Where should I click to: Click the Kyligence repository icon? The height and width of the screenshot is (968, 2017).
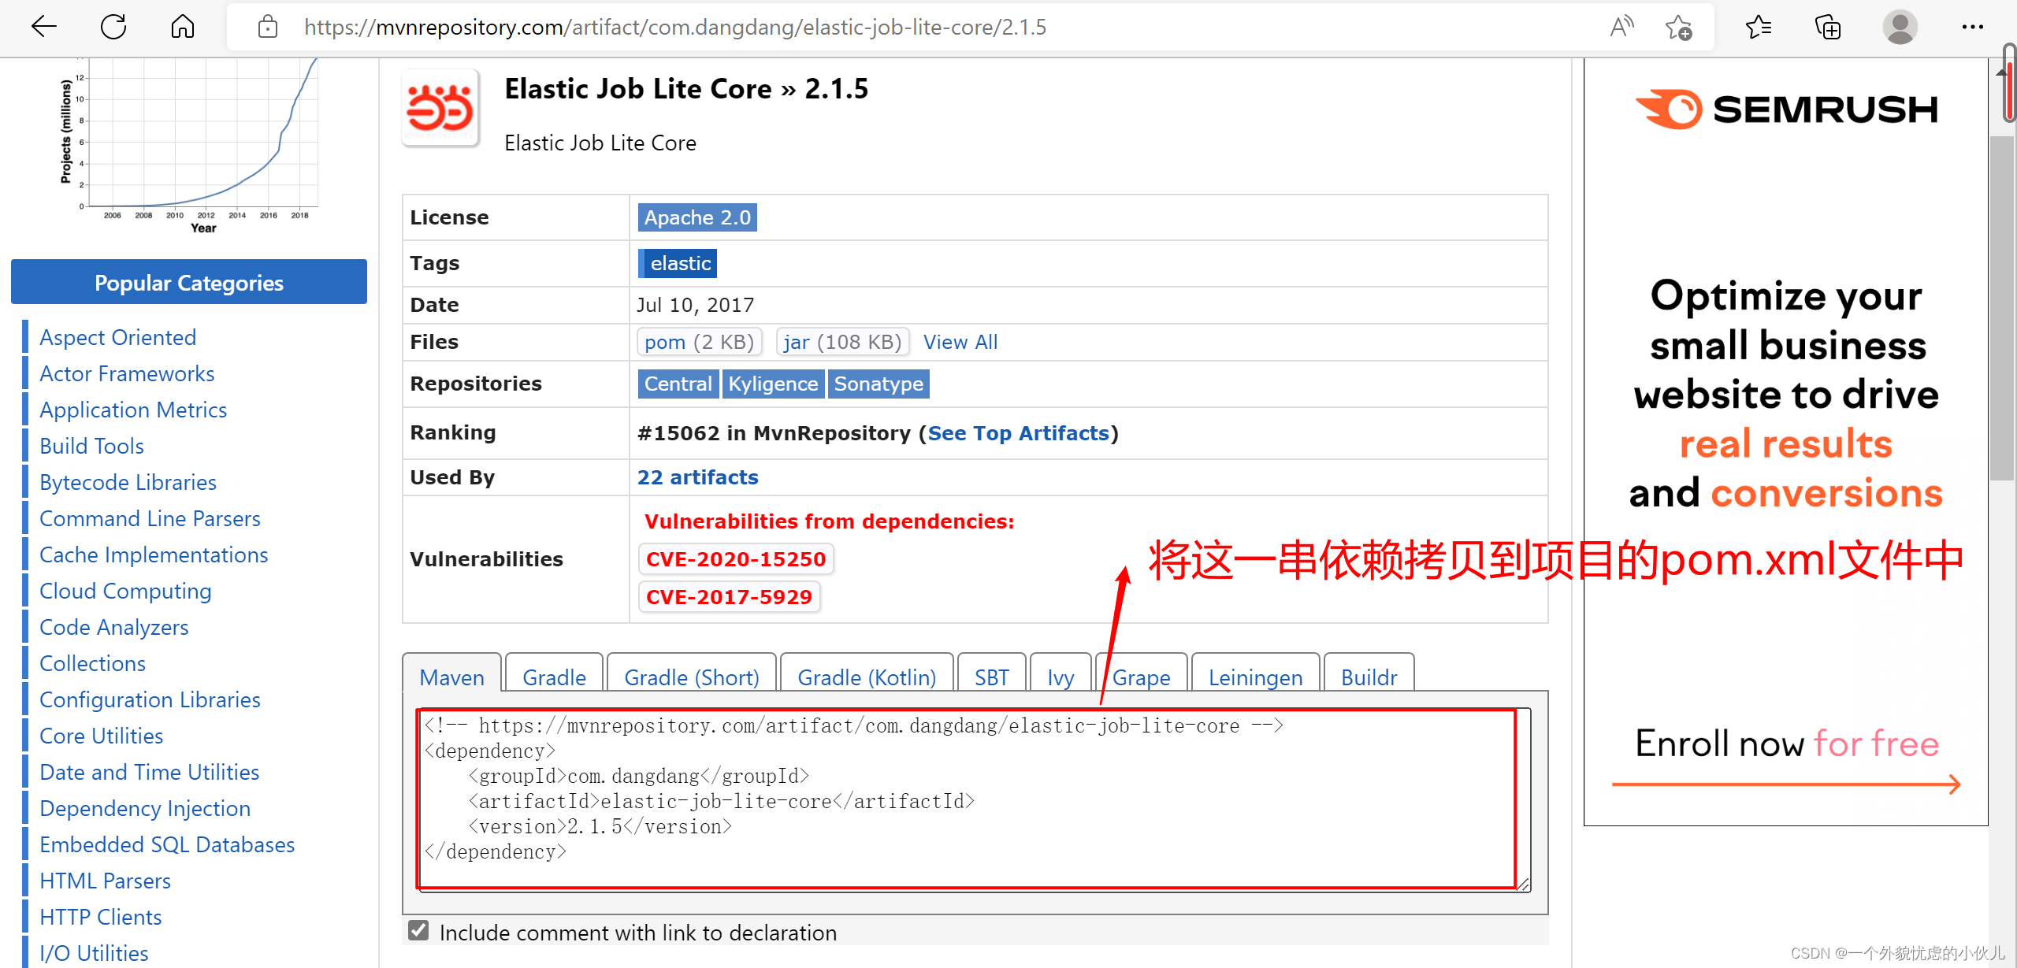(772, 384)
